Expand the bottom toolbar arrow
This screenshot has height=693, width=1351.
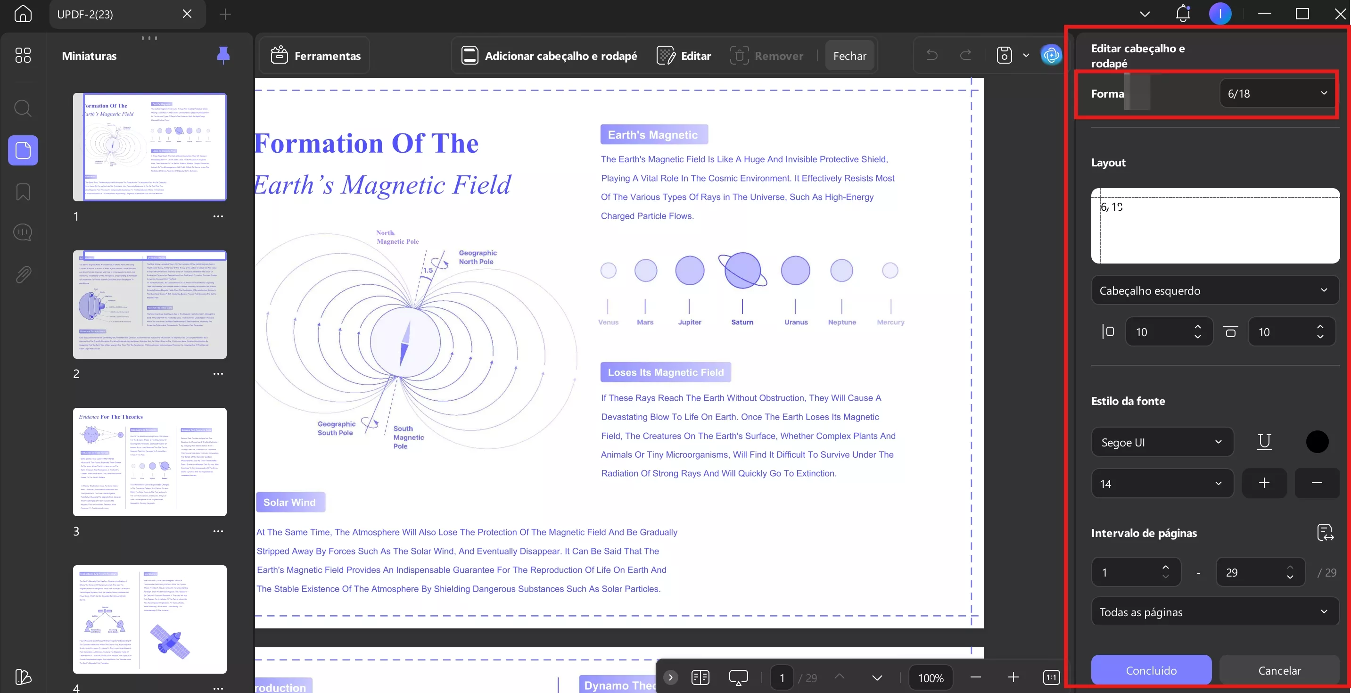point(670,677)
